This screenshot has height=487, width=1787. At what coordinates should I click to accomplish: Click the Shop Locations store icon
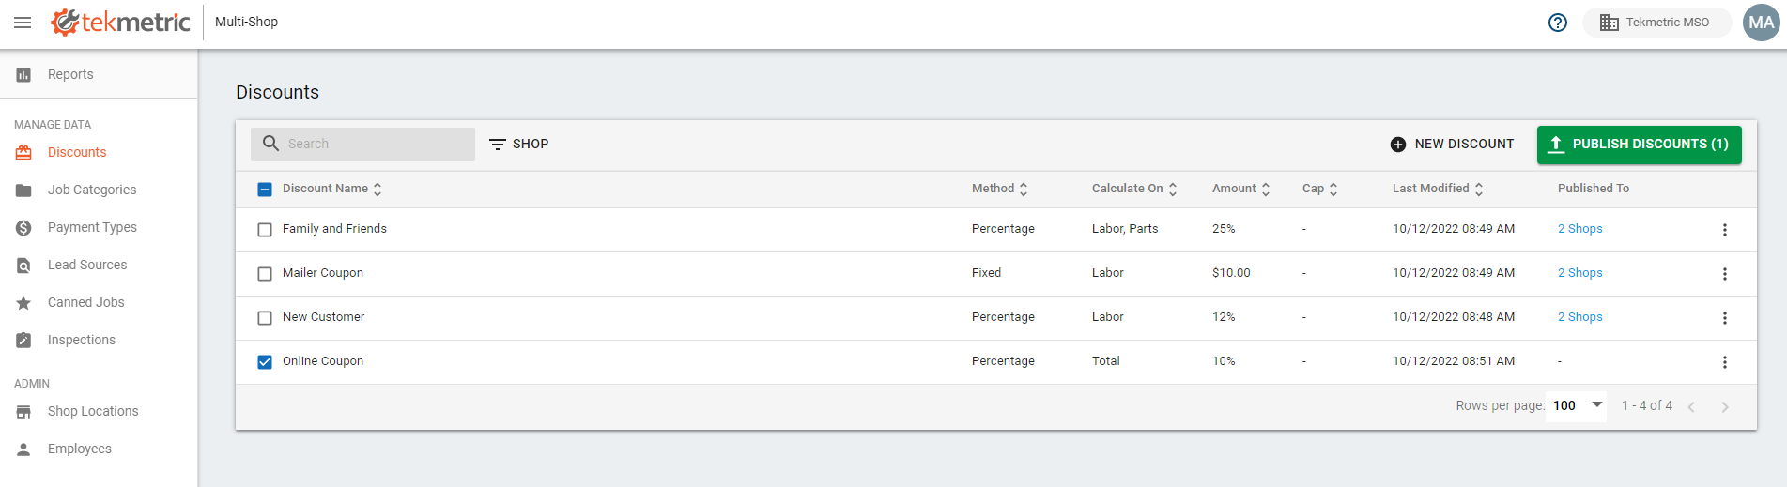point(23,412)
